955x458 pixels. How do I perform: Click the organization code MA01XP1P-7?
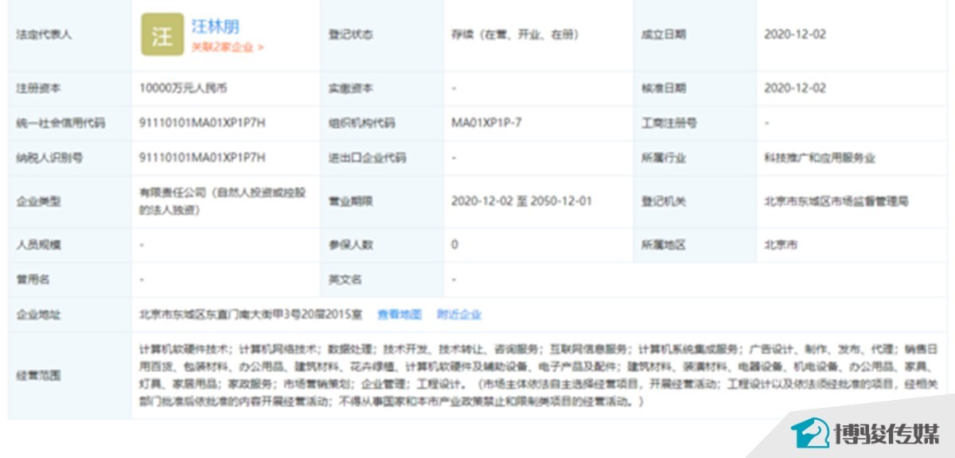[486, 122]
